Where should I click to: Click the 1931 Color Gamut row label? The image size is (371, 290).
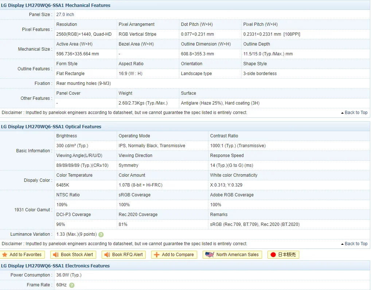tap(33, 209)
